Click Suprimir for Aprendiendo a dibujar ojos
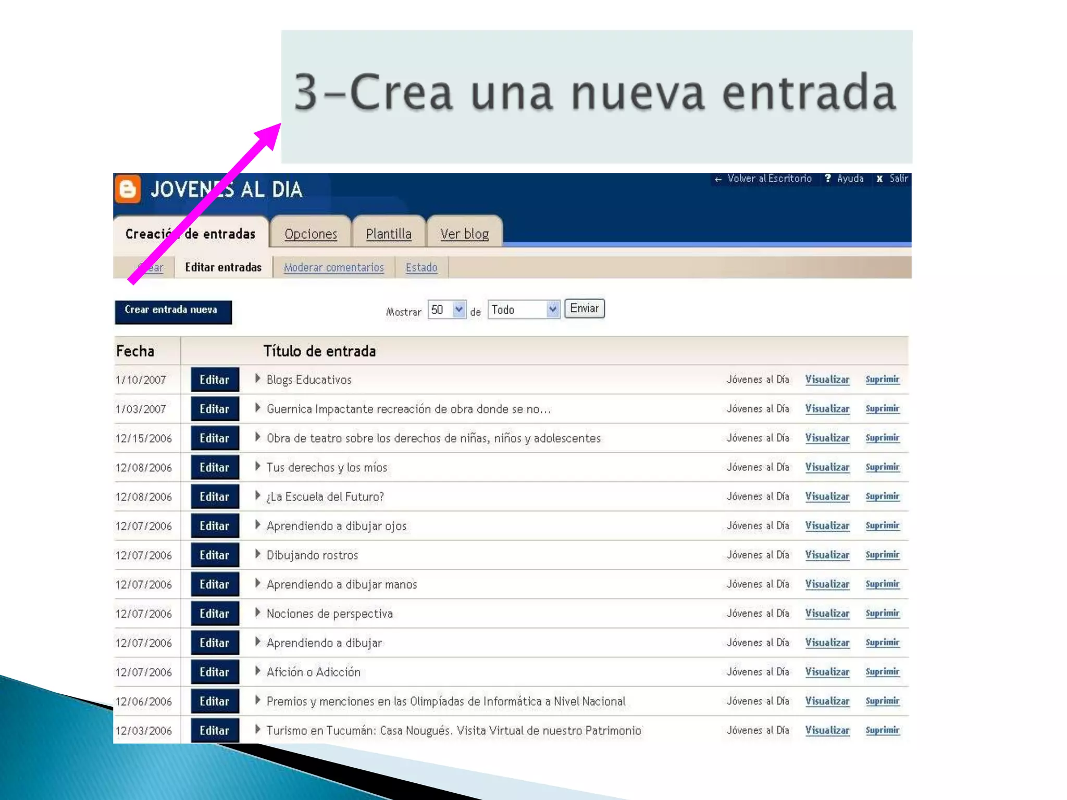The width and height of the screenshot is (1067, 800). click(883, 525)
